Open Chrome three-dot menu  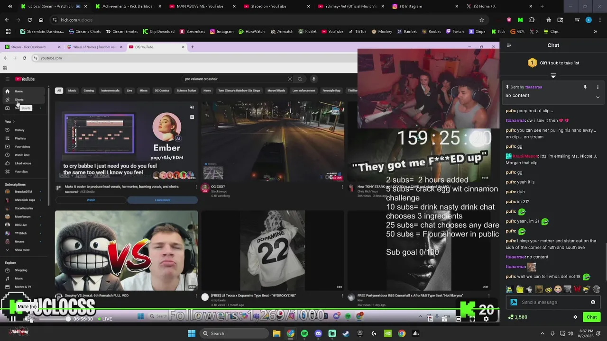(x=599, y=20)
